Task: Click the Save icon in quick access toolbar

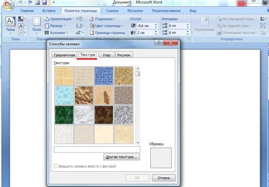Action: (x=44, y=3)
